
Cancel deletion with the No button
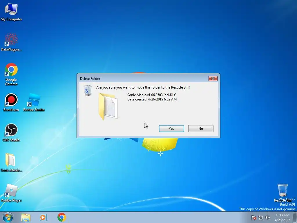[x=201, y=129]
